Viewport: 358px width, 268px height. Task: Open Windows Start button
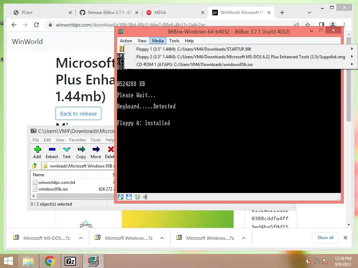(x=8, y=261)
